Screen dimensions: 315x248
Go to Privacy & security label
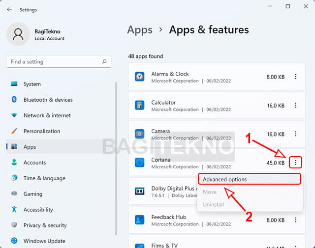coord(45,225)
